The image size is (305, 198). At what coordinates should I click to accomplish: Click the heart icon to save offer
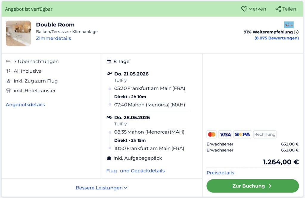pos(244,9)
